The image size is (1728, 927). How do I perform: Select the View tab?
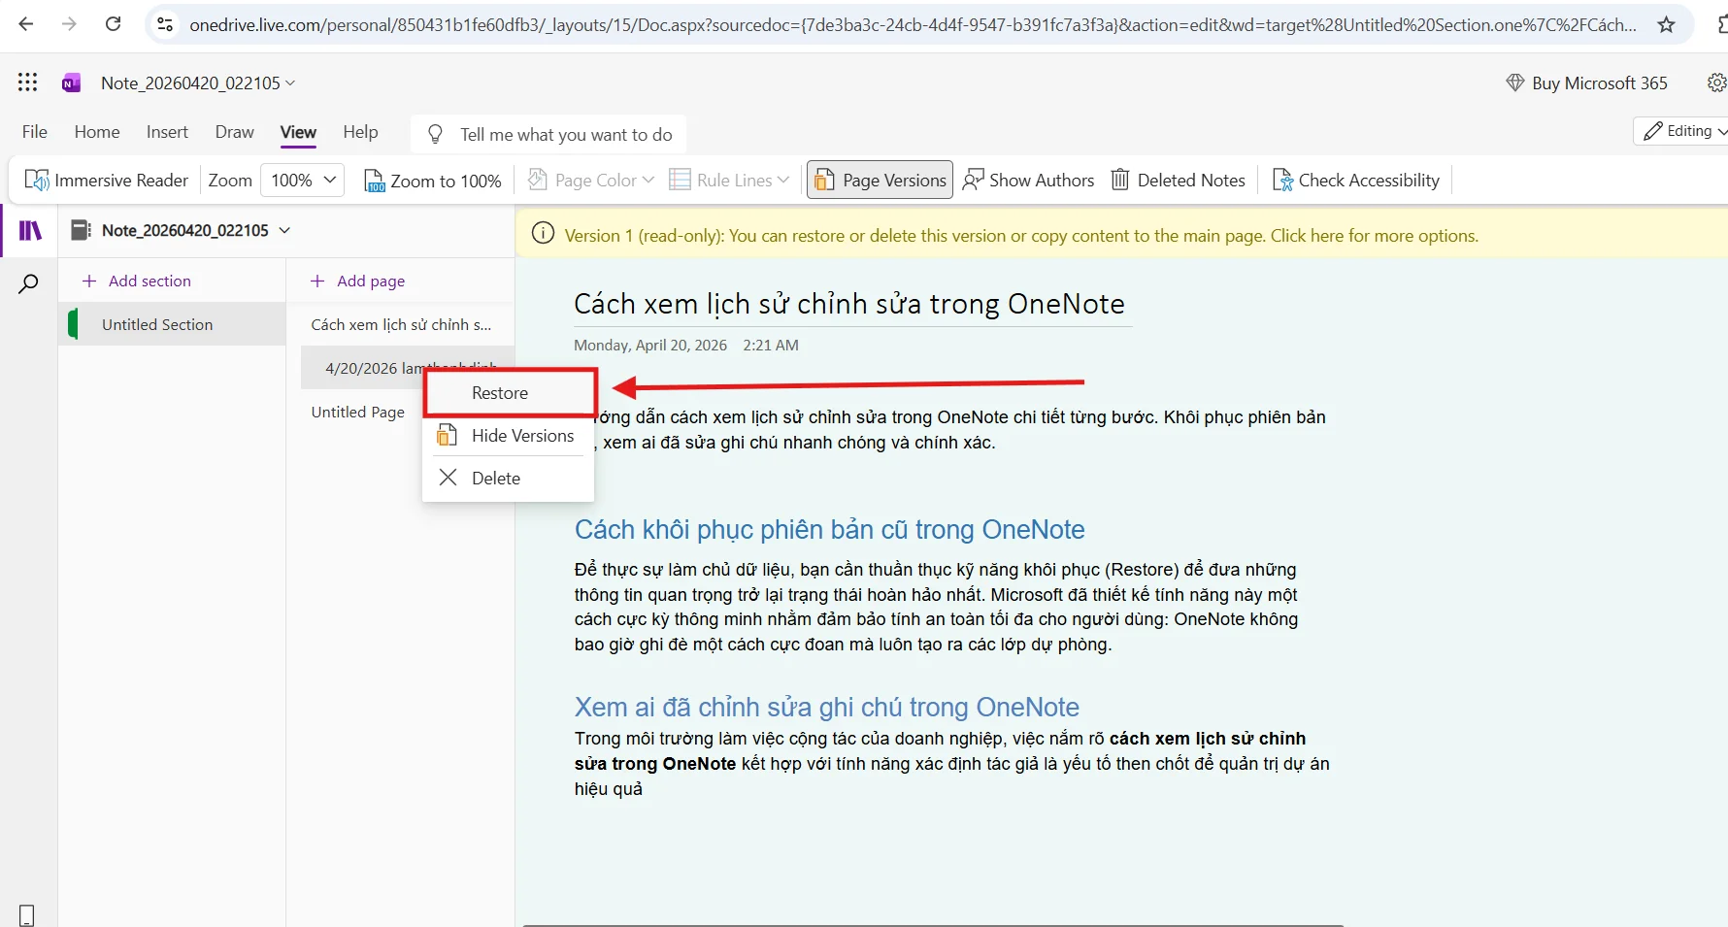click(x=298, y=132)
